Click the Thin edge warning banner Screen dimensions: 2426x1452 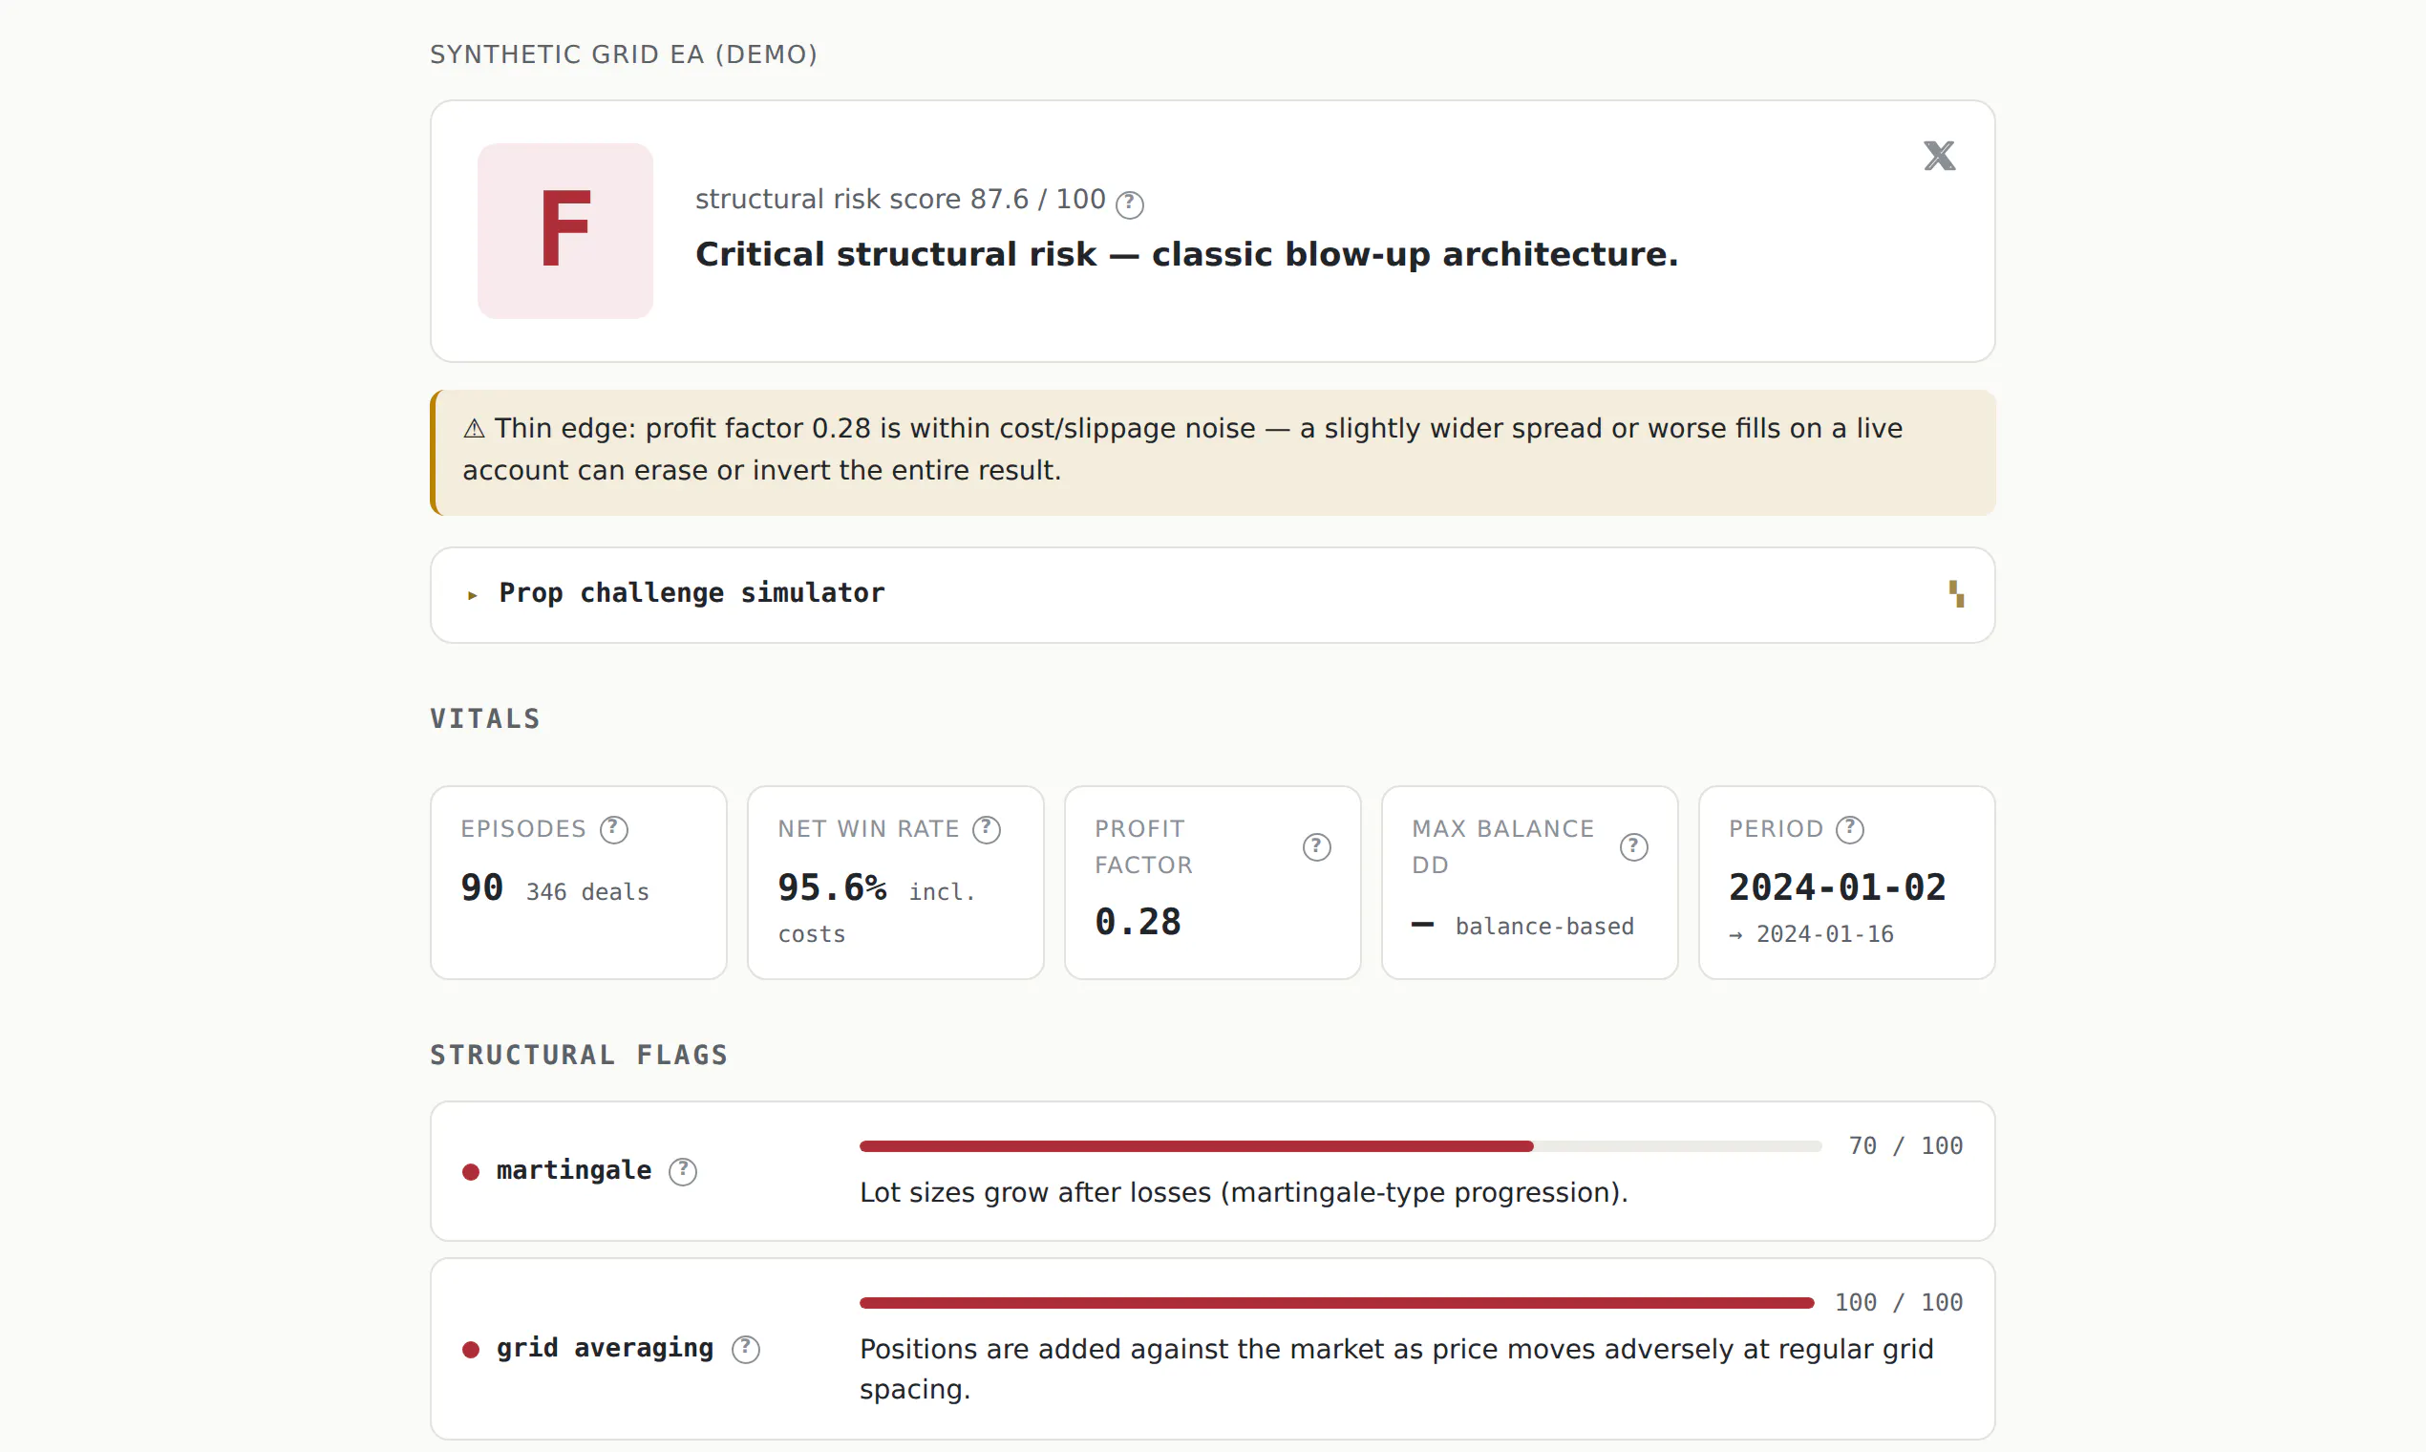pyautogui.click(x=1213, y=453)
